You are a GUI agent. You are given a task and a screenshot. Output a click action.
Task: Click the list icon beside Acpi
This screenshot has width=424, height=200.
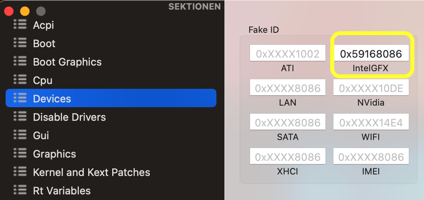pyautogui.click(x=20, y=24)
